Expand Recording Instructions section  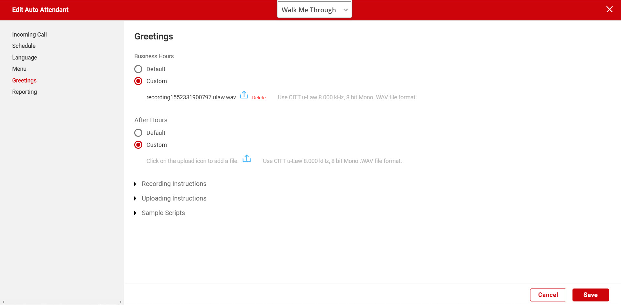pyautogui.click(x=170, y=184)
